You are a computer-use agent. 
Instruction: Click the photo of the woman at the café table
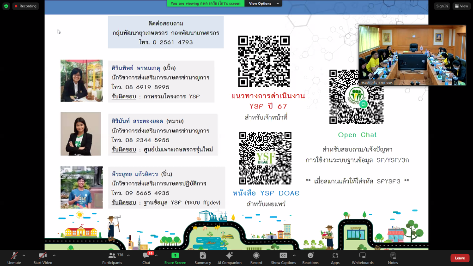click(81, 80)
